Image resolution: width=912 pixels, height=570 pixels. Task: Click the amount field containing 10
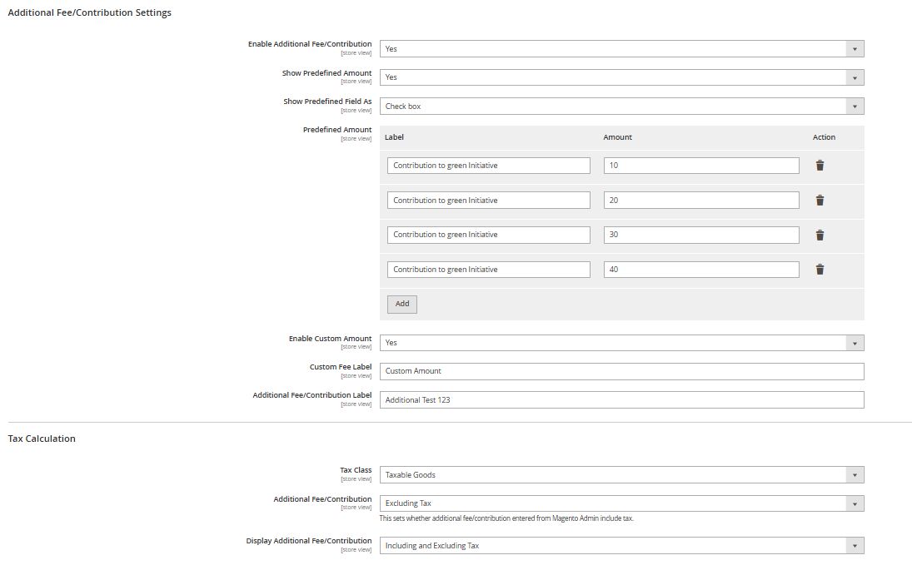(x=700, y=166)
